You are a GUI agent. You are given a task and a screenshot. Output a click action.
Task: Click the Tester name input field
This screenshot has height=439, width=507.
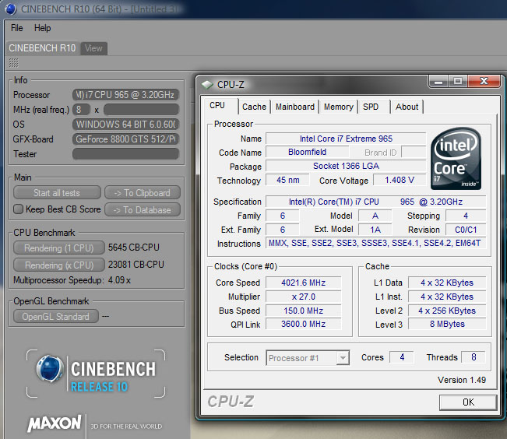[125, 154]
